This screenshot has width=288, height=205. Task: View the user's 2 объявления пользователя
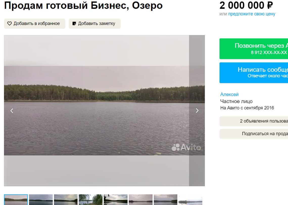(254, 121)
